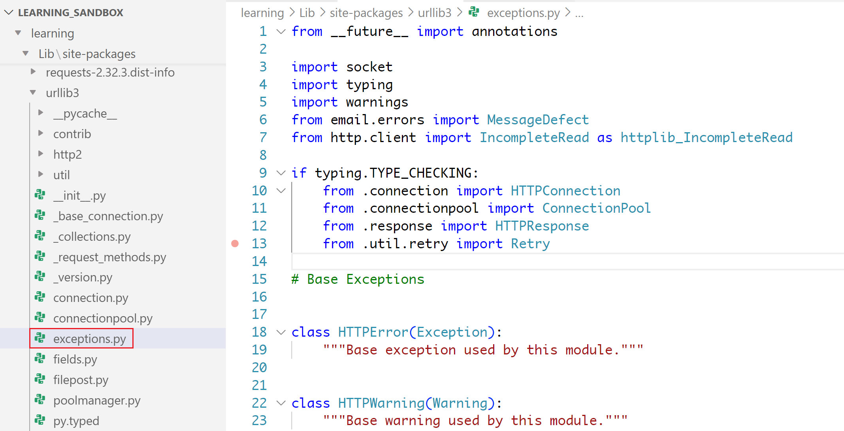Click Python icon beside connectionpool.py
The image size is (844, 431).
pos(40,317)
